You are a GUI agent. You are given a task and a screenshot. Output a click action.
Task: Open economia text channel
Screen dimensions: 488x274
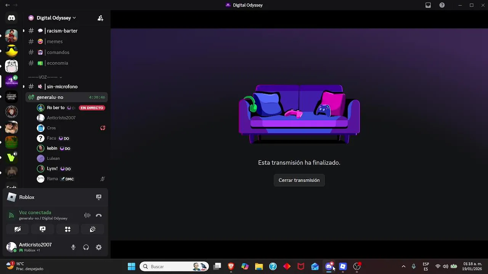tap(66, 63)
